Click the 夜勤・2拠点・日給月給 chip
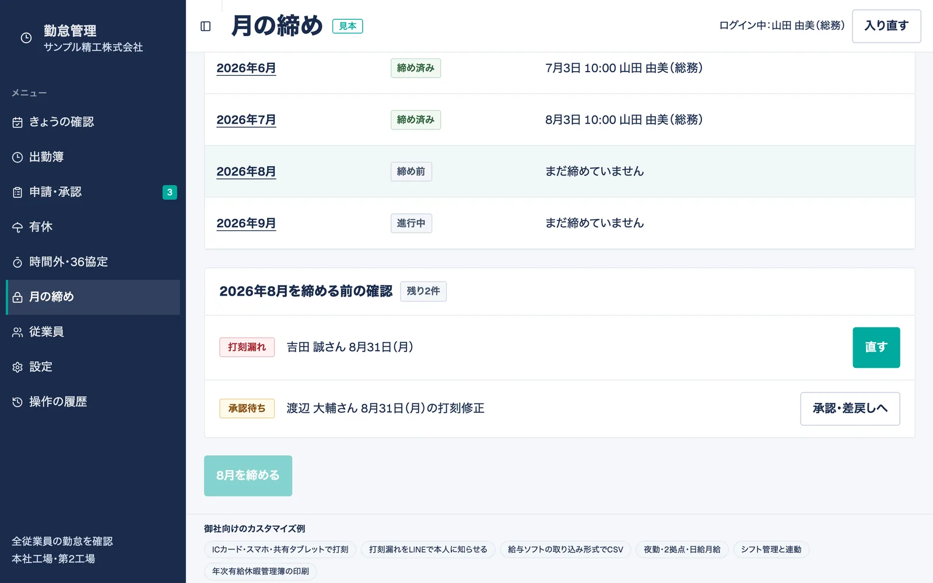 tap(682, 550)
